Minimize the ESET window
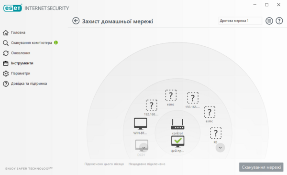Screen dimensions: 287x175 255,5
